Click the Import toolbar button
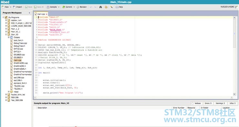Screen dimensions: 239x127 pyautogui.click(x=17, y=7)
